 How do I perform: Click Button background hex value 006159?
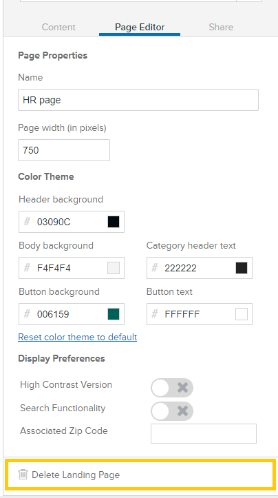coord(53,314)
